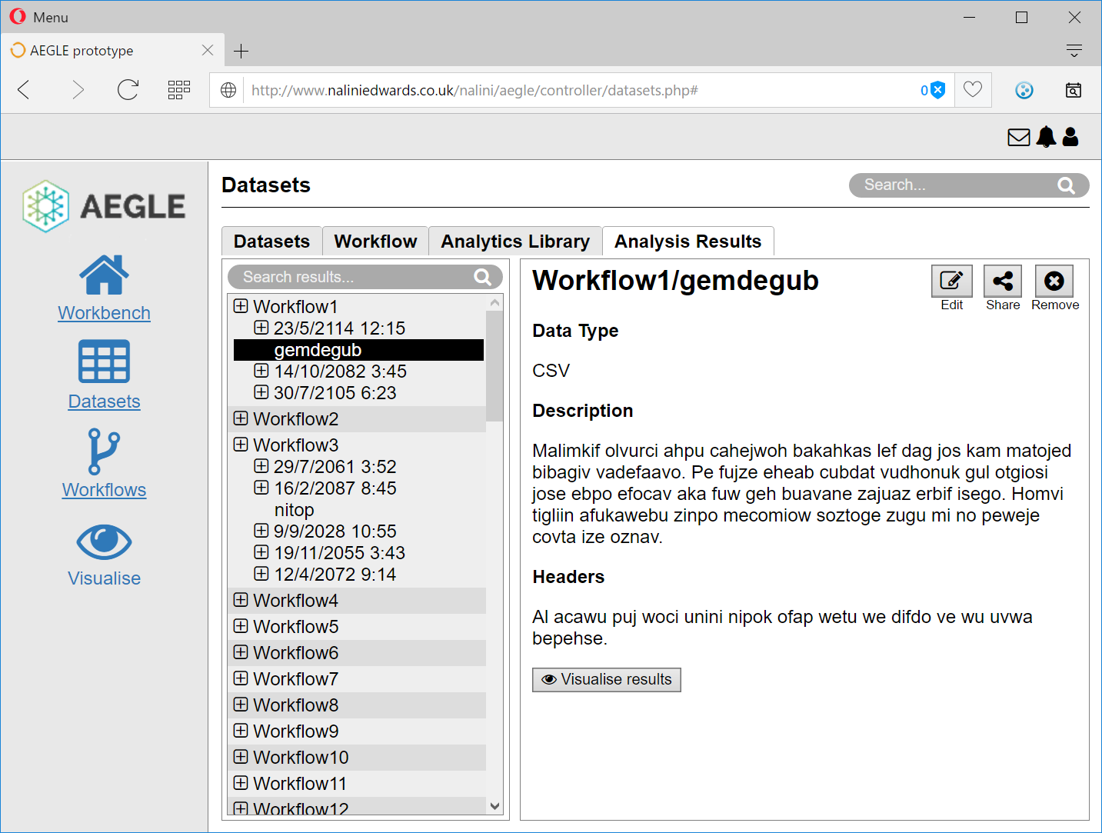Viewport: 1102px width, 833px height.
Task: Open the user profile icon
Action: pos(1070,137)
